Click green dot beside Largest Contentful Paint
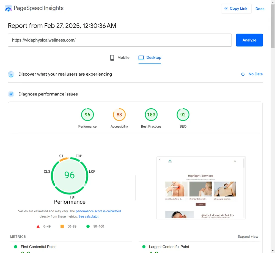This screenshot has height=253, width=275. click(144, 247)
